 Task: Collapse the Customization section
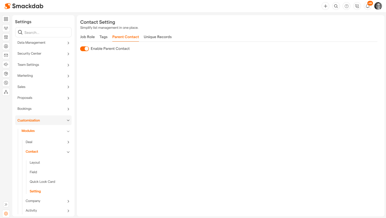(x=43, y=120)
